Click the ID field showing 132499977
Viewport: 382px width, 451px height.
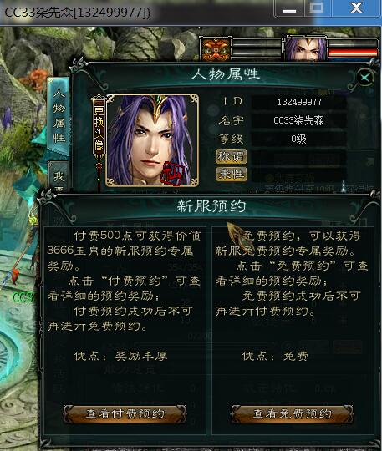click(299, 102)
